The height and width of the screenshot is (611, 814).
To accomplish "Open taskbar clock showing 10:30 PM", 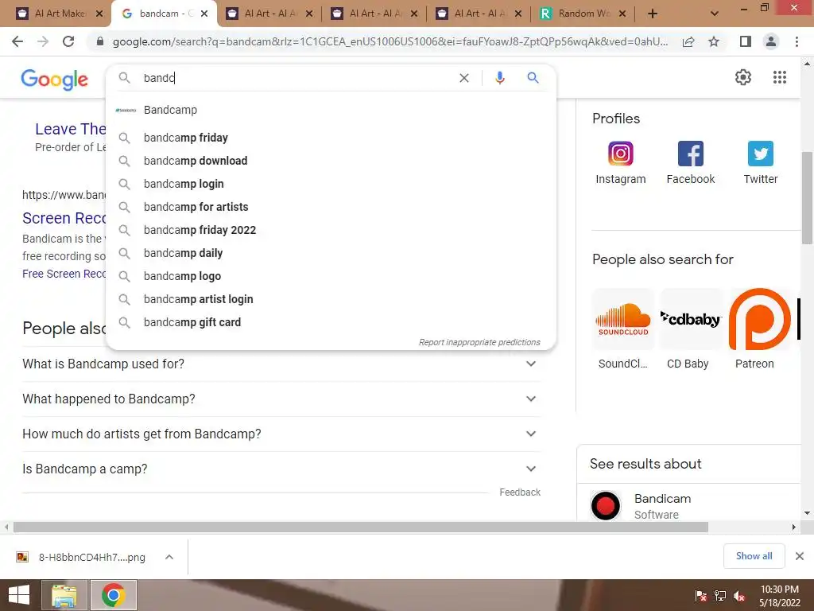I will [x=779, y=596].
